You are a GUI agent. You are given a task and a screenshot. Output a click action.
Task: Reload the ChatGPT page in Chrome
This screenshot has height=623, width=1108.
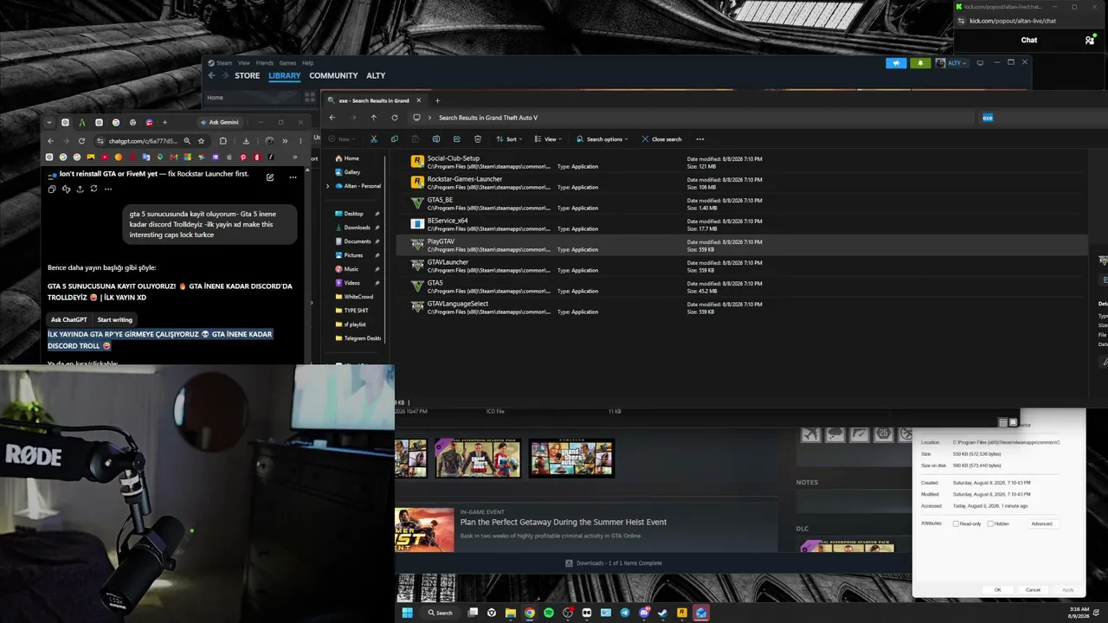[x=82, y=141]
